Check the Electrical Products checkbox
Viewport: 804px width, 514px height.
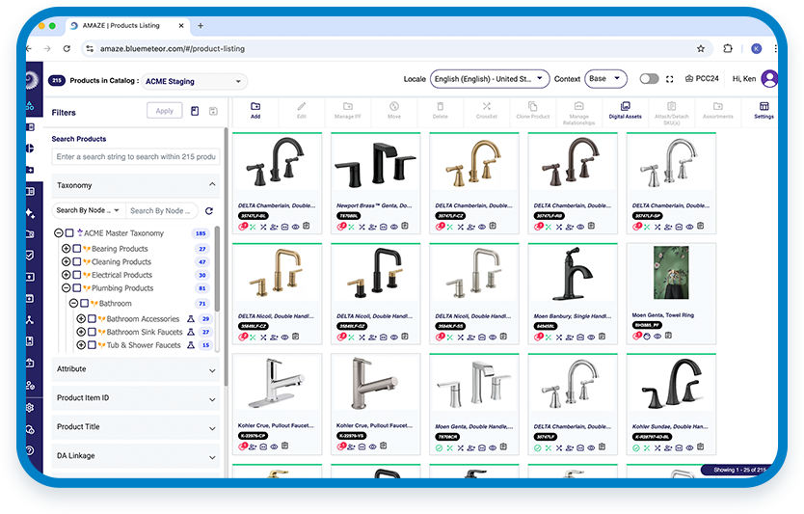[x=77, y=275]
